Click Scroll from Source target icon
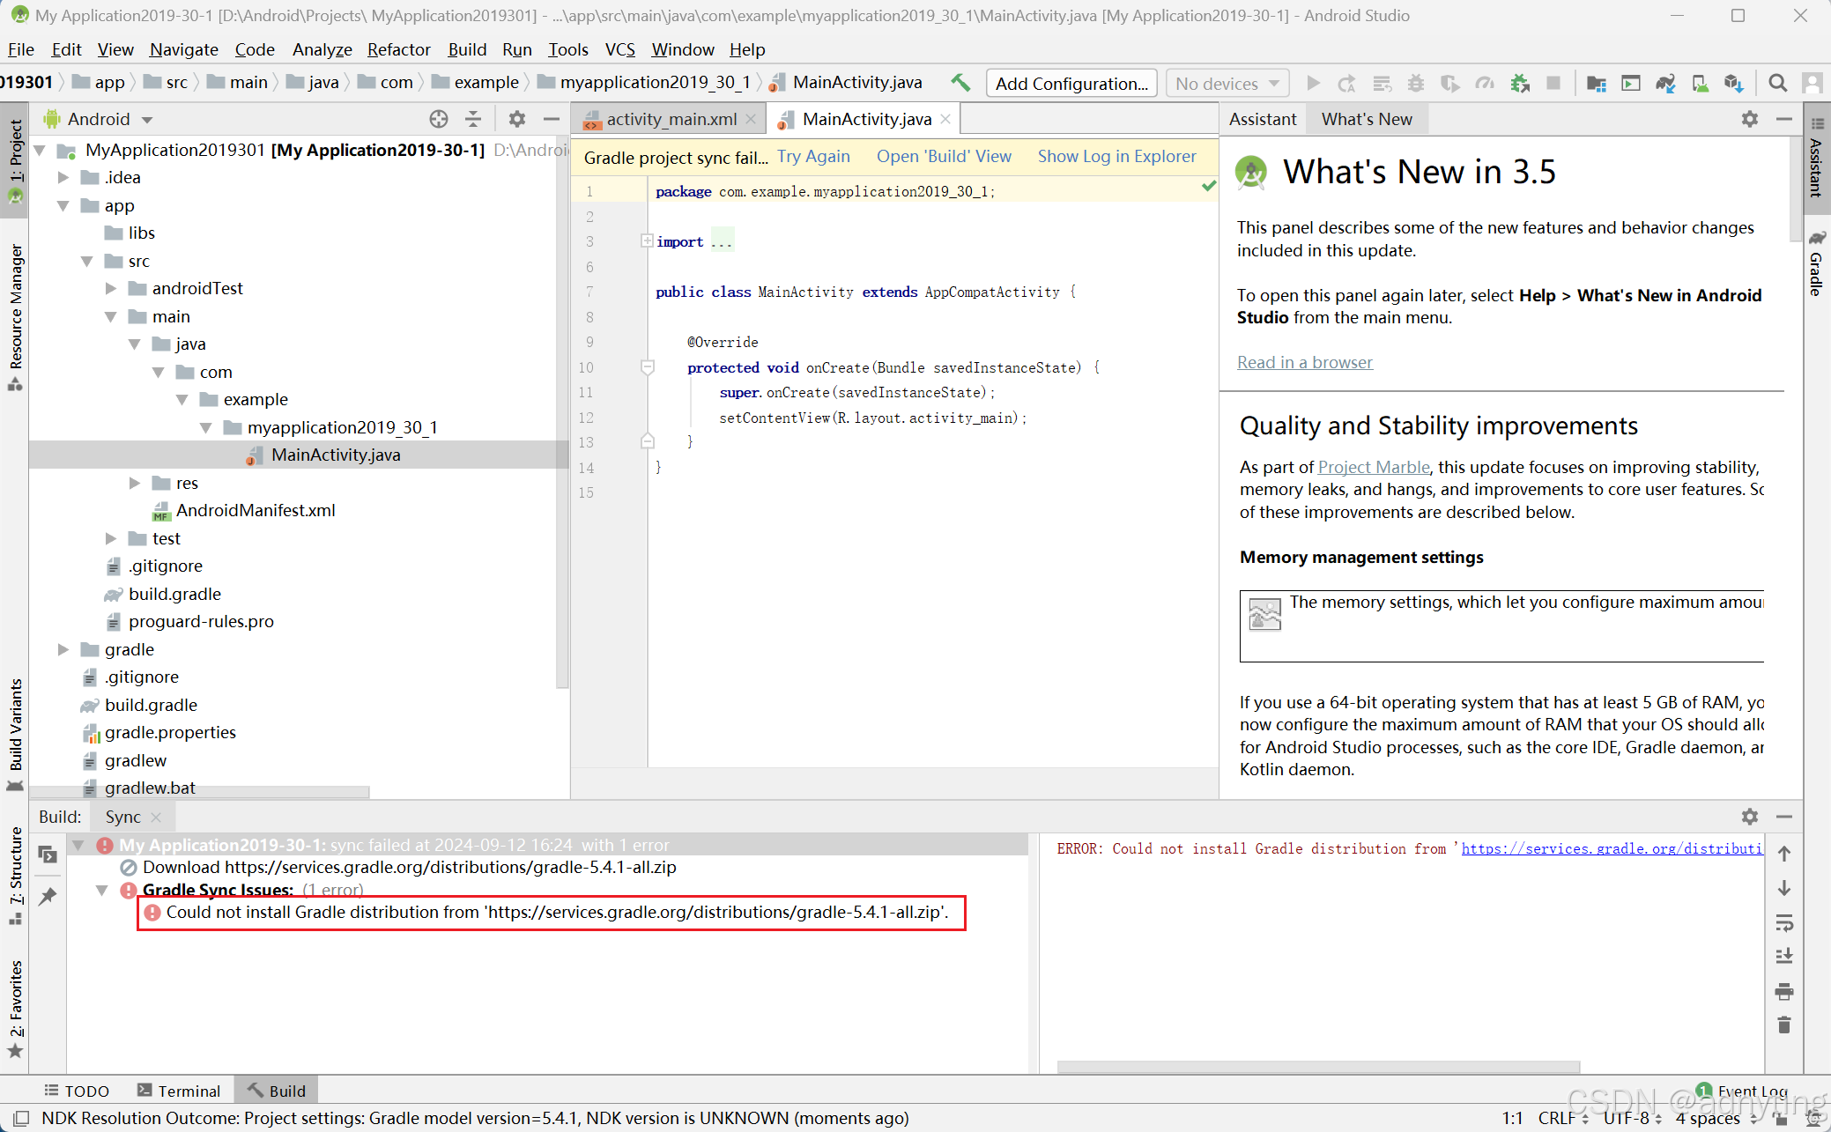Viewport: 1831px width, 1132px height. click(x=438, y=119)
